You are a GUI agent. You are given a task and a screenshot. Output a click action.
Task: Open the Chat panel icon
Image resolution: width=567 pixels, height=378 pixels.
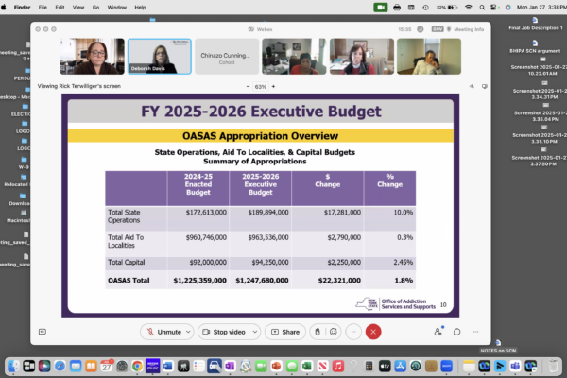[x=456, y=332]
